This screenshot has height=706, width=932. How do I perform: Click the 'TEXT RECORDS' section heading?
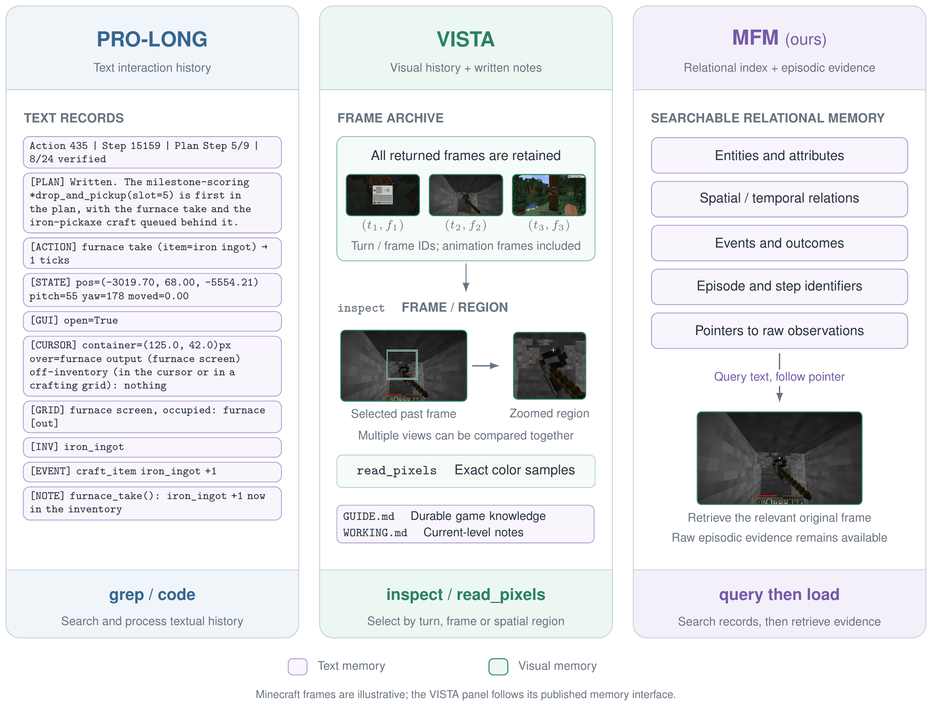[74, 118]
